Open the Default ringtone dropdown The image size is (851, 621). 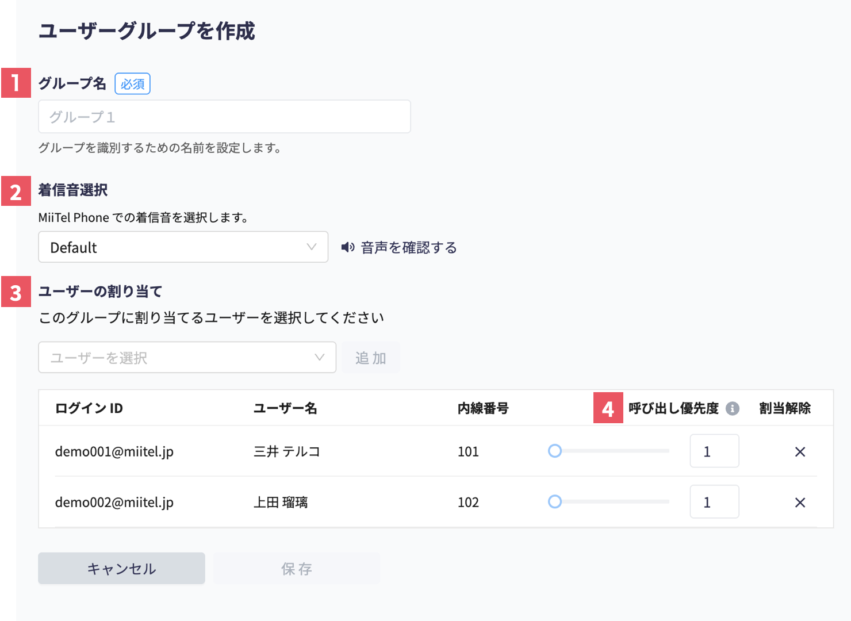[183, 247]
